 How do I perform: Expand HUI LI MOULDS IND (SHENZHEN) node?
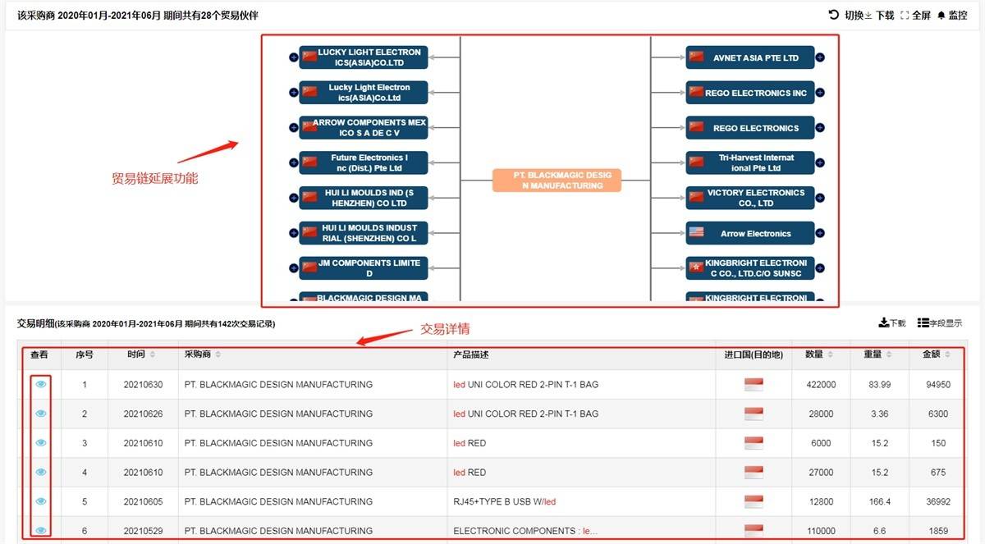293,199
